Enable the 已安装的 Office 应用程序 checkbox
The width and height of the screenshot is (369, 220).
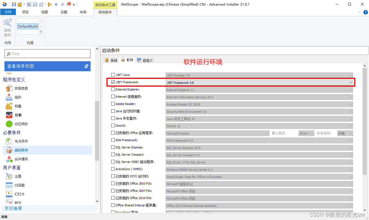113,133
